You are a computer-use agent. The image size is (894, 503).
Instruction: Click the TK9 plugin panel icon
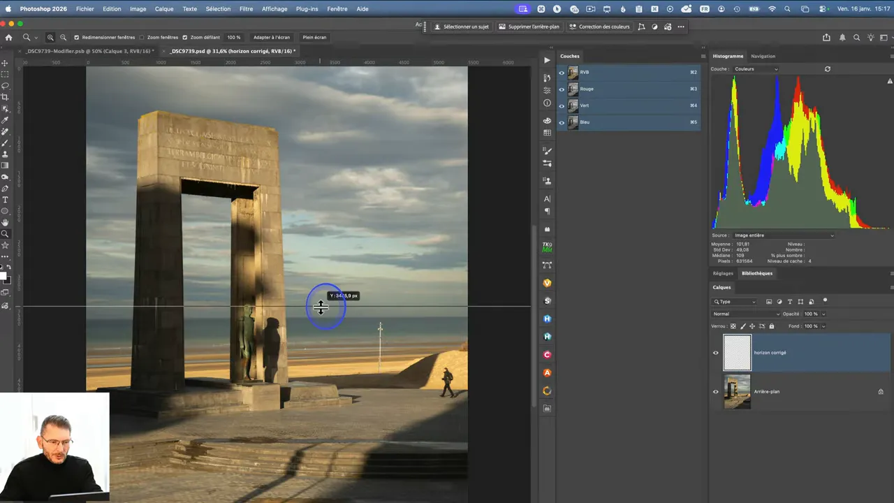(x=547, y=247)
